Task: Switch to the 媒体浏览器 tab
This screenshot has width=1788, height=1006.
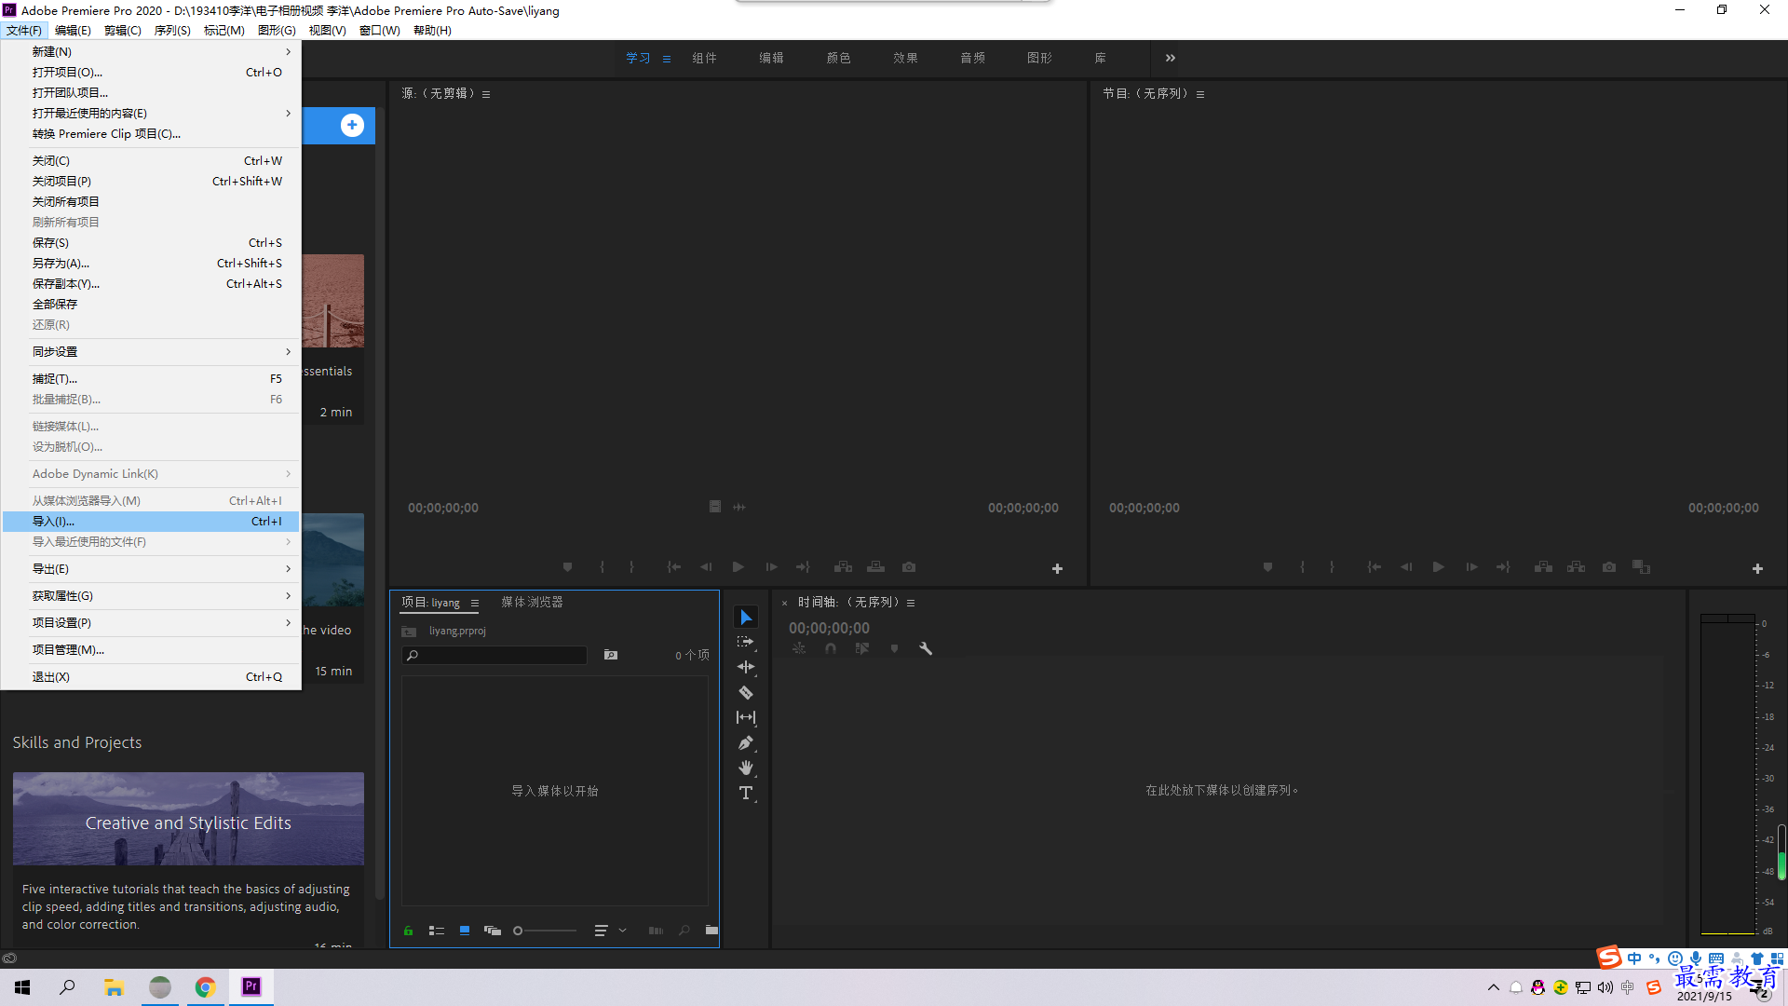Action: (x=532, y=602)
